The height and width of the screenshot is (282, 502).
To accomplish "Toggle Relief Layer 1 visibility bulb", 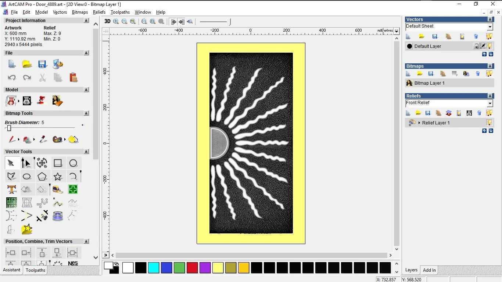I will coord(489,123).
